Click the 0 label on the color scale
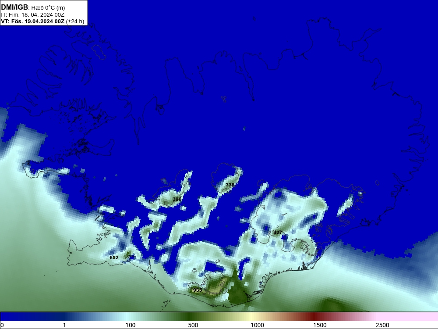 point(2,325)
